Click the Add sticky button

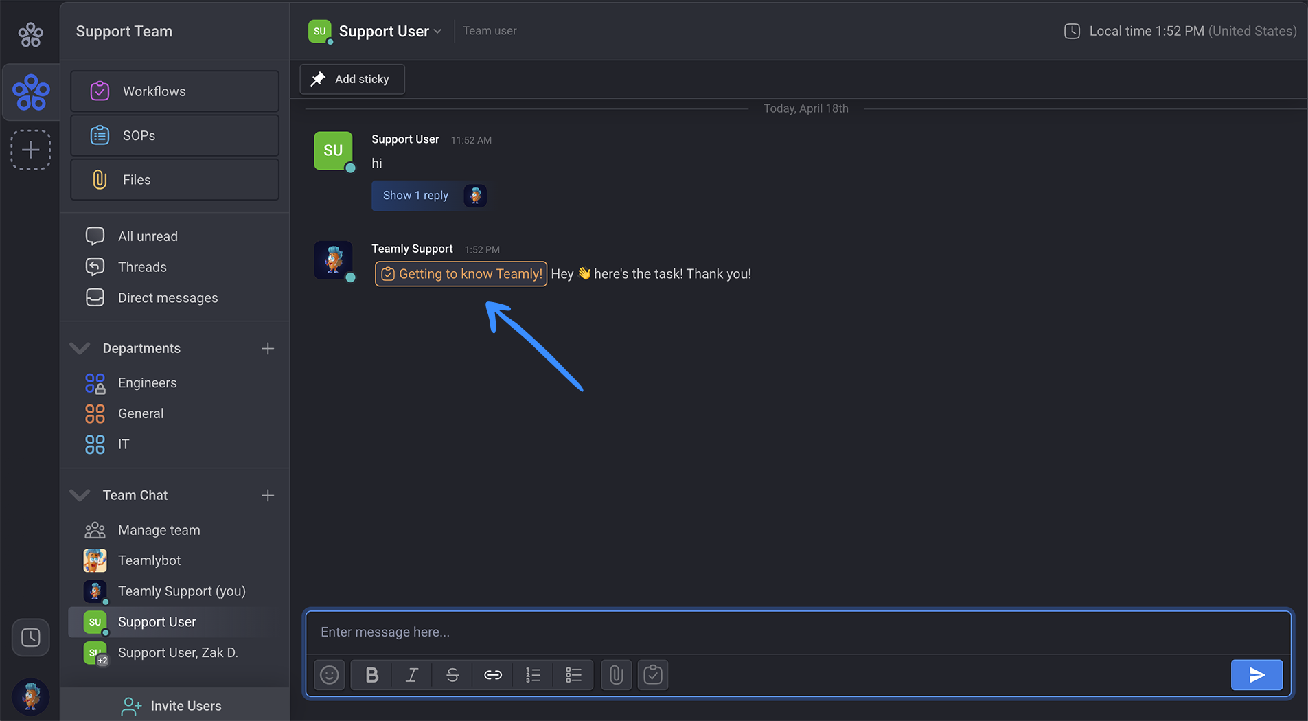pos(352,79)
